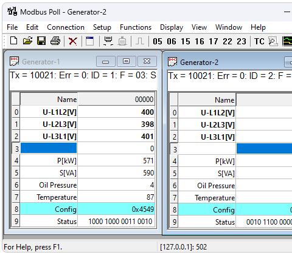Click the function 05 toolbar button

[158, 41]
